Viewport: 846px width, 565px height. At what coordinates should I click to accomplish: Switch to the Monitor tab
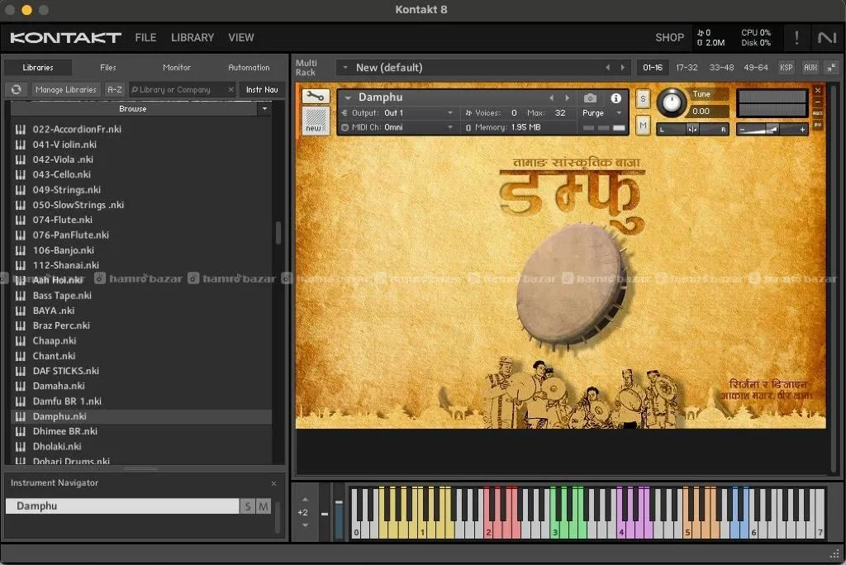(x=177, y=68)
